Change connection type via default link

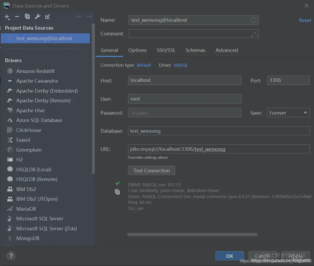pos(144,65)
